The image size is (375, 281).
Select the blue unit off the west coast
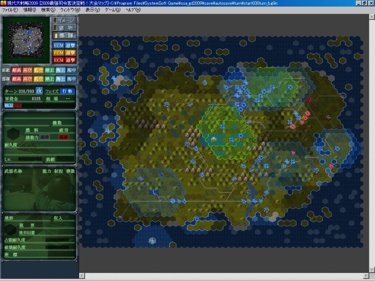tap(108, 131)
